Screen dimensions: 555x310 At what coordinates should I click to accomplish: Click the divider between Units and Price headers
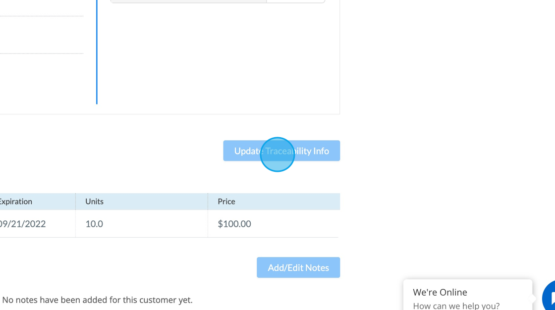(x=208, y=202)
